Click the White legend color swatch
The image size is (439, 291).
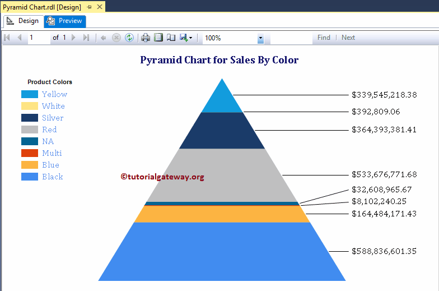point(30,106)
